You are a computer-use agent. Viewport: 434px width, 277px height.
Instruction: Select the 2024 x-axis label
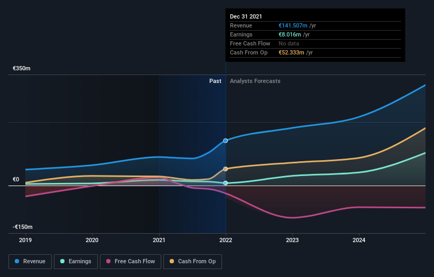click(359, 240)
